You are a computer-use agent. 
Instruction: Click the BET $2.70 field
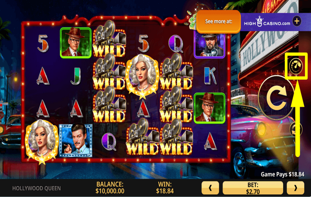click(253, 188)
